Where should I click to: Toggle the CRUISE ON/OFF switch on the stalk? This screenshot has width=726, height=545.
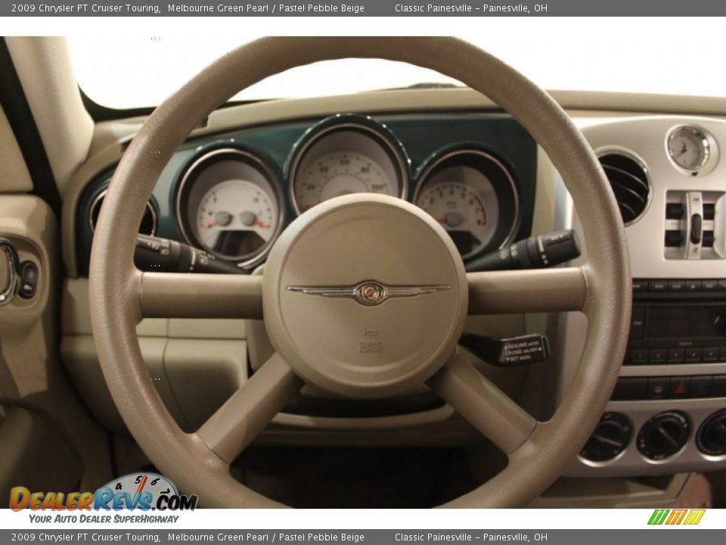tap(523, 350)
